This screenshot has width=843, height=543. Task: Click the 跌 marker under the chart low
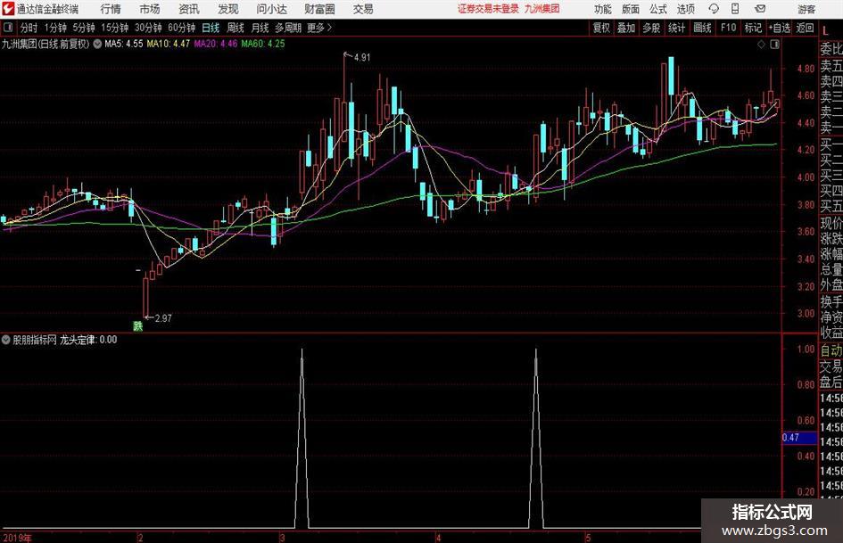pos(138,325)
